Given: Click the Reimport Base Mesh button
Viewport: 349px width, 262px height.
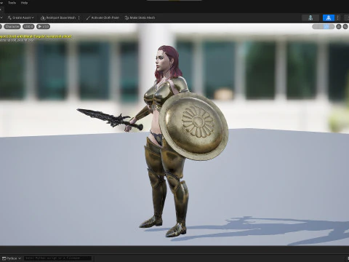Looking at the screenshot, I should [58, 17].
